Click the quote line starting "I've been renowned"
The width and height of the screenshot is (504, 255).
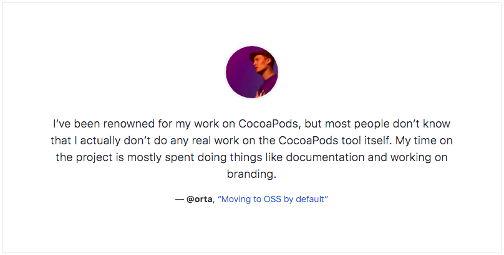[x=251, y=124]
